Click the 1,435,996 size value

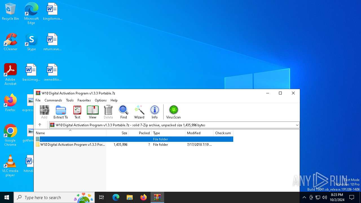(120, 145)
